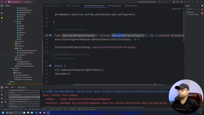Open the Cart class in entities
Screen dimensions: 204x115
[x=20, y=24]
